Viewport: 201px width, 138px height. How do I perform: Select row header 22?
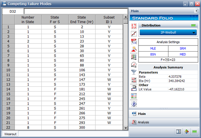[8, 127]
